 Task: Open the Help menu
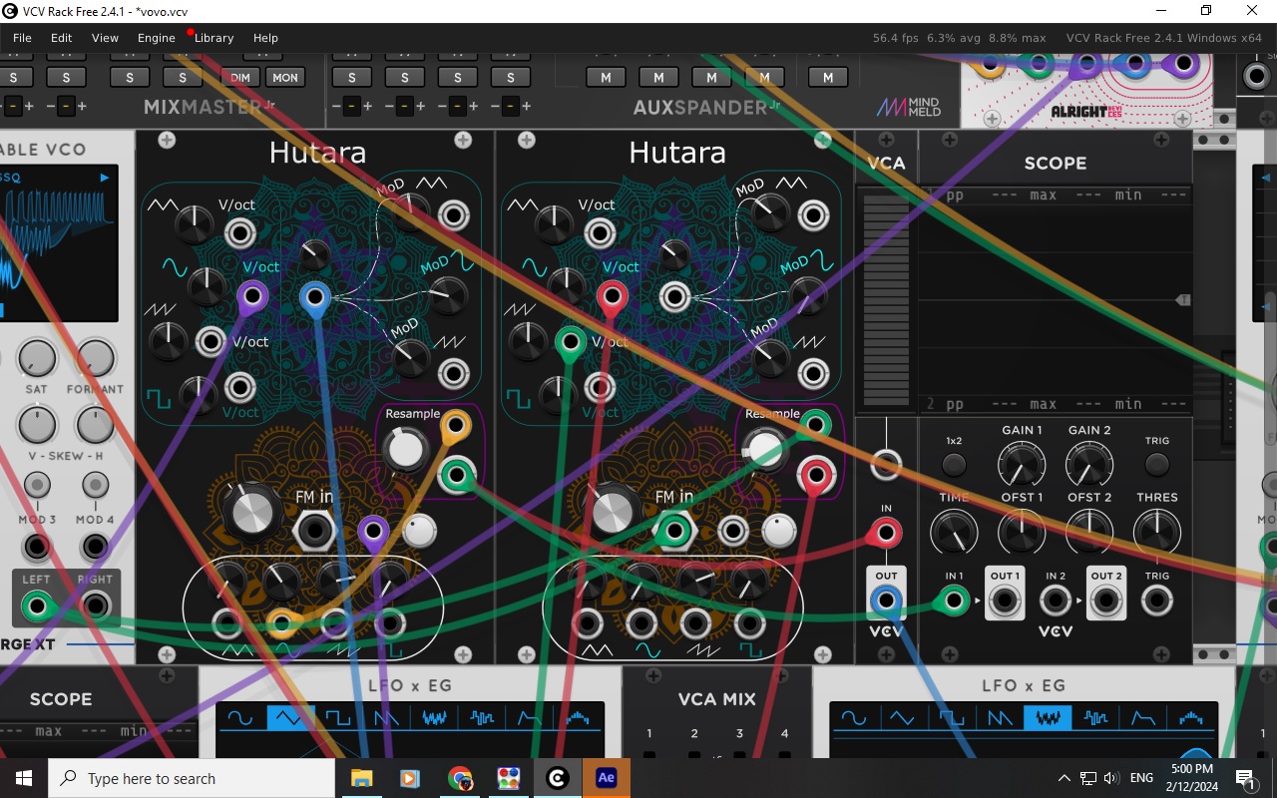click(265, 38)
